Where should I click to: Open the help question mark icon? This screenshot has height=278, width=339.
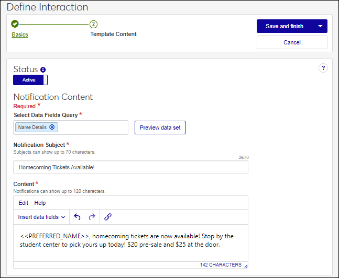click(x=323, y=68)
